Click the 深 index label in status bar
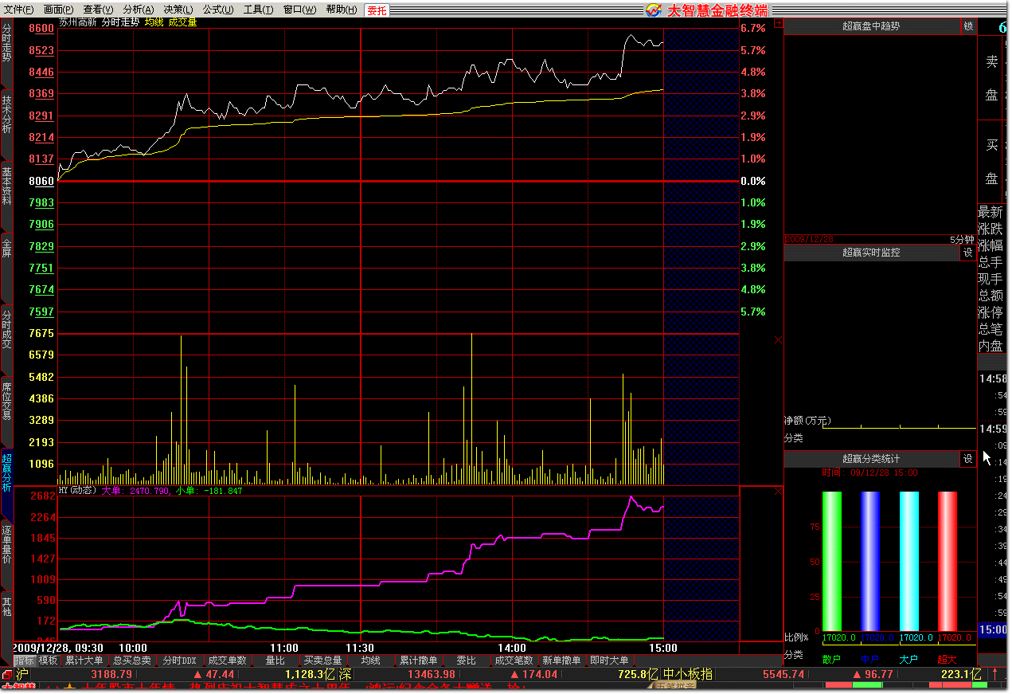 pos(345,675)
